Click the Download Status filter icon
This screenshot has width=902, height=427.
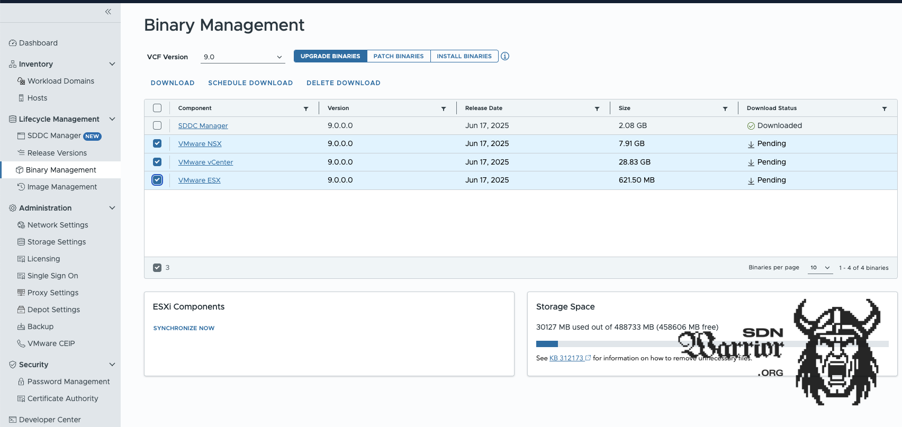pos(885,108)
